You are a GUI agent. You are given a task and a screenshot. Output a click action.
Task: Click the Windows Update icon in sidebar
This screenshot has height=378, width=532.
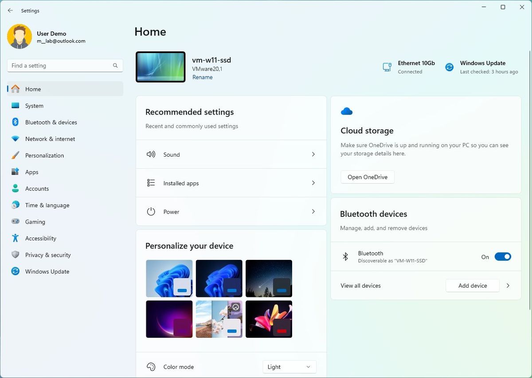point(15,271)
